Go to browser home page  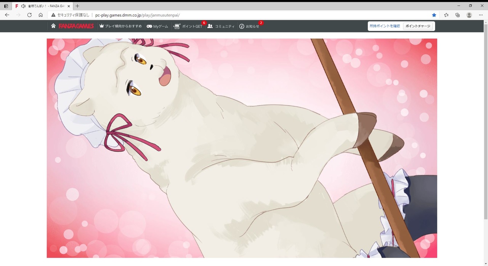point(40,15)
